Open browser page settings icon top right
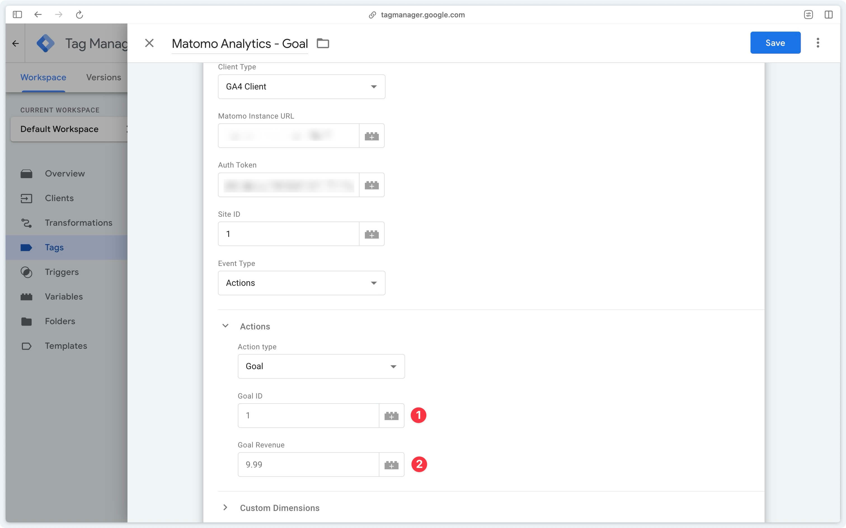 [x=808, y=15]
